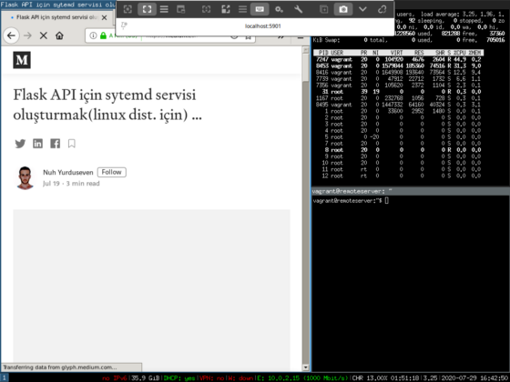510x382 pixels.
Task: Select process row 8453 vagrant in top
Action: click(x=398, y=65)
